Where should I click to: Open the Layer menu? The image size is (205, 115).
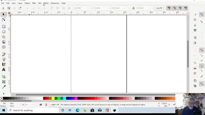pyautogui.click(x=20, y=3)
